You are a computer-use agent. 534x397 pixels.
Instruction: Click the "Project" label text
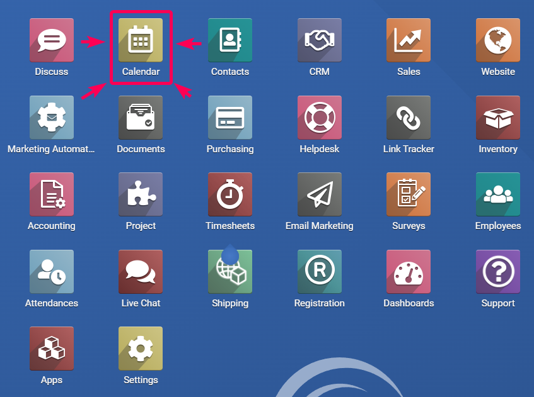point(141,226)
